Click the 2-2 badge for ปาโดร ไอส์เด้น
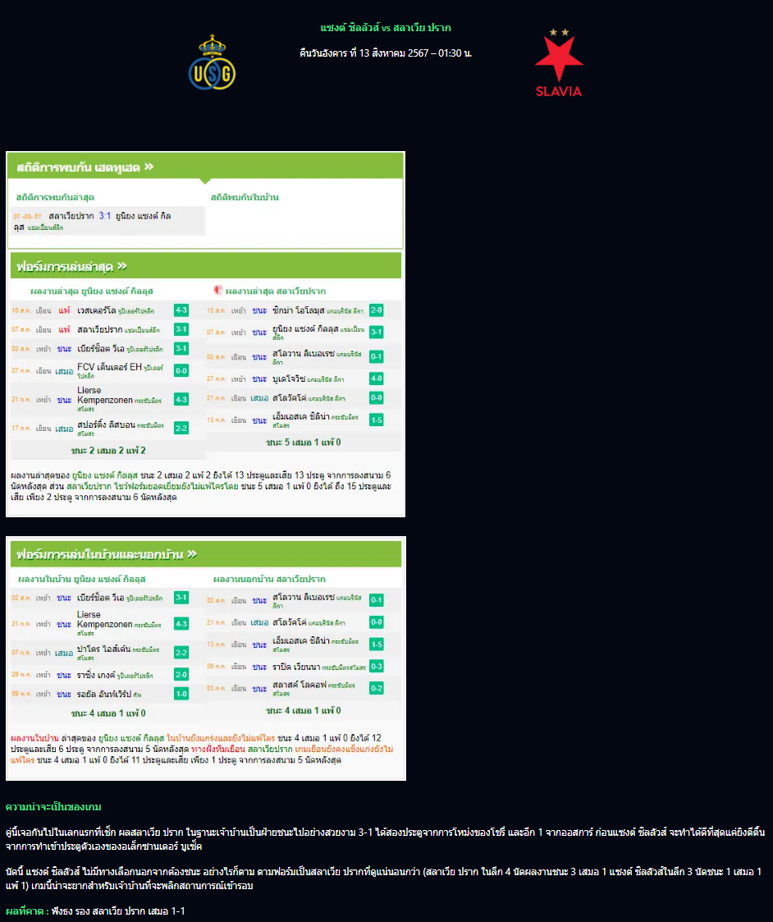 click(181, 653)
